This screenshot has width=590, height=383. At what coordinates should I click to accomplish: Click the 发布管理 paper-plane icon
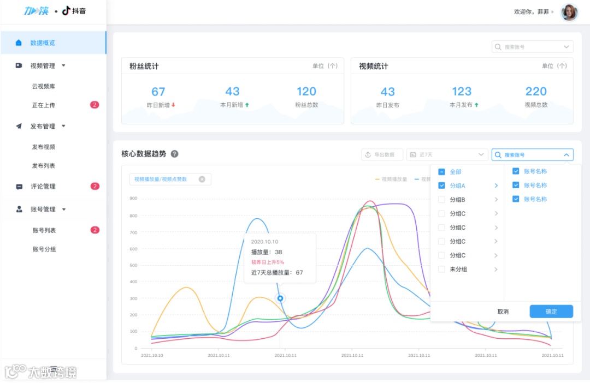click(19, 126)
